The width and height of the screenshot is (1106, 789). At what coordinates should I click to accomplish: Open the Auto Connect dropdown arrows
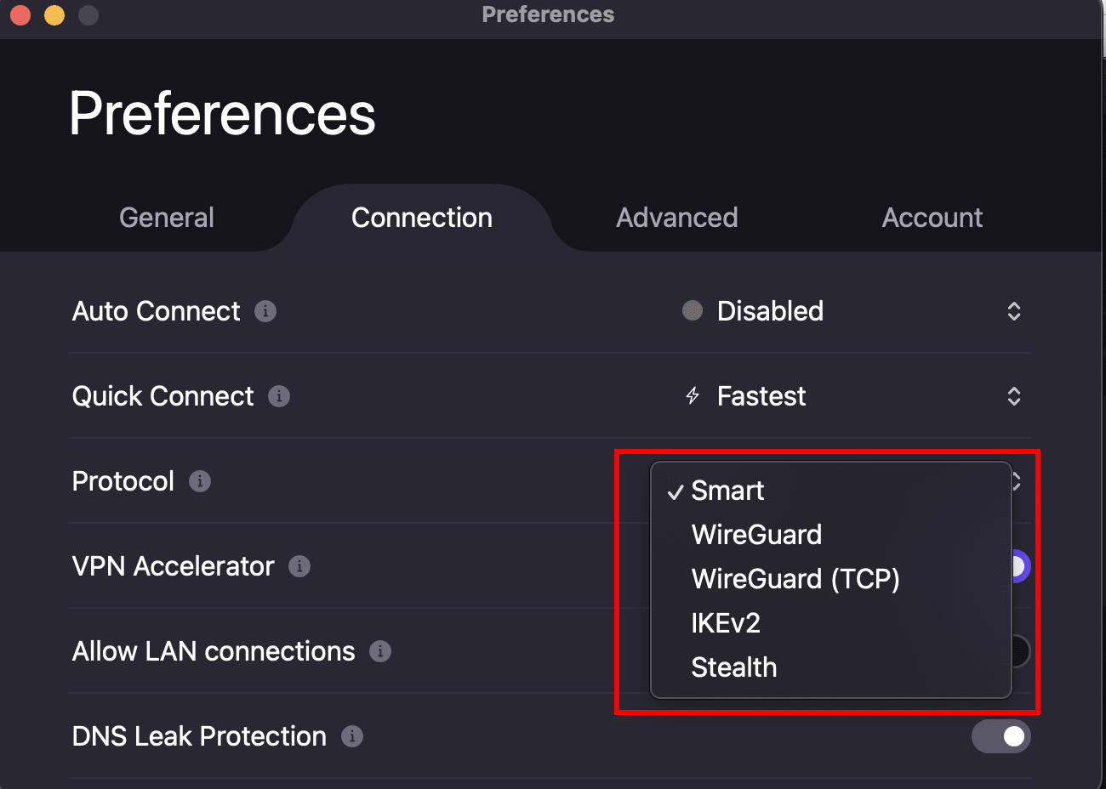(x=1014, y=311)
